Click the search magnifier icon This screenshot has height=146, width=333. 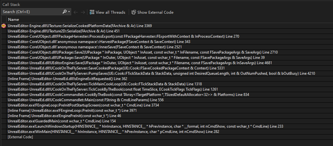[x=65, y=12]
